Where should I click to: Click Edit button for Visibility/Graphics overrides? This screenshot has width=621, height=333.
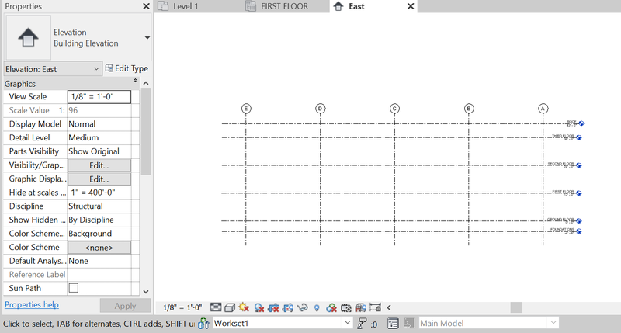coord(99,165)
